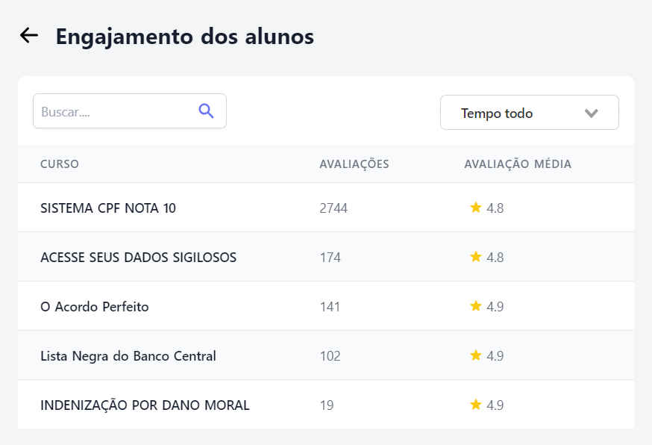This screenshot has width=652, height=445.
Task: Open the Tempo todo period dropdown
Action: click(530, 113)
